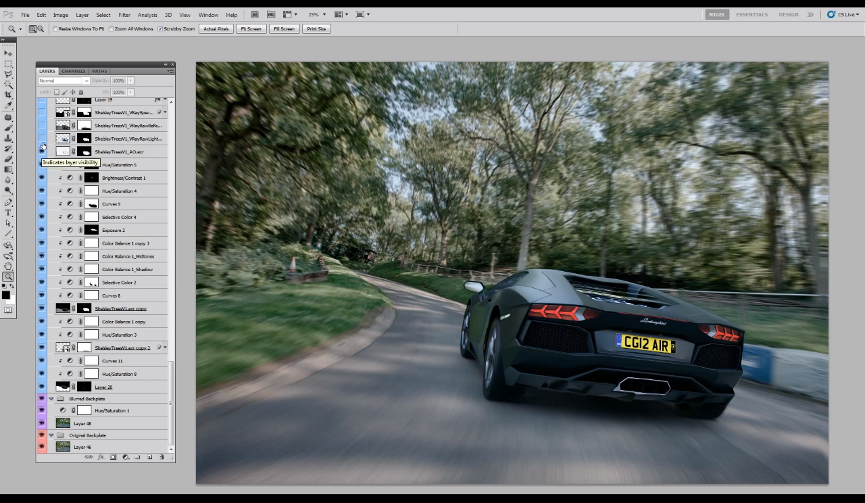This screenshot has width=865, height=503.
Task: Hide the Layer 46 layer
Action: click(41, 447)
